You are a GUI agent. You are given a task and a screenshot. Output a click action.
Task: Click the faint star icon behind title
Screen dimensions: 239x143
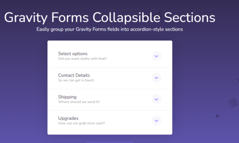pyautogui.click(x=159, y=14)
